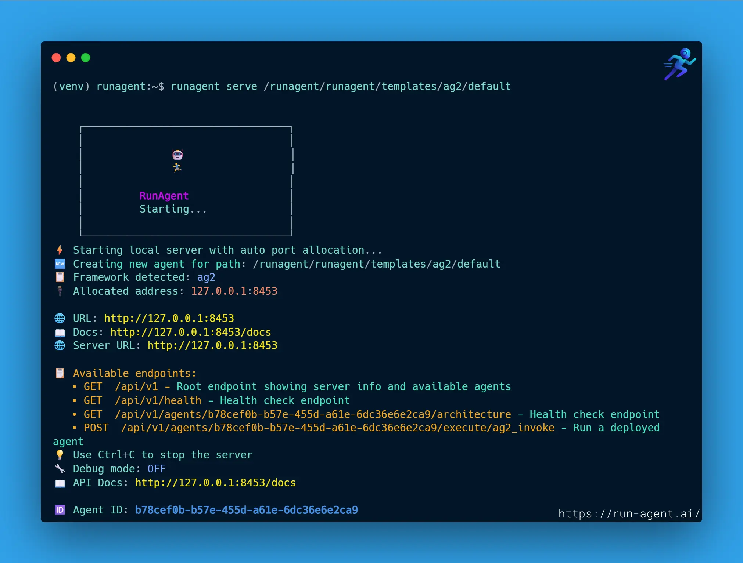Viewport: 743px width, 563px height.
Task: Click the NEW badge icon before Creating new agent
Action: point(60,264)
